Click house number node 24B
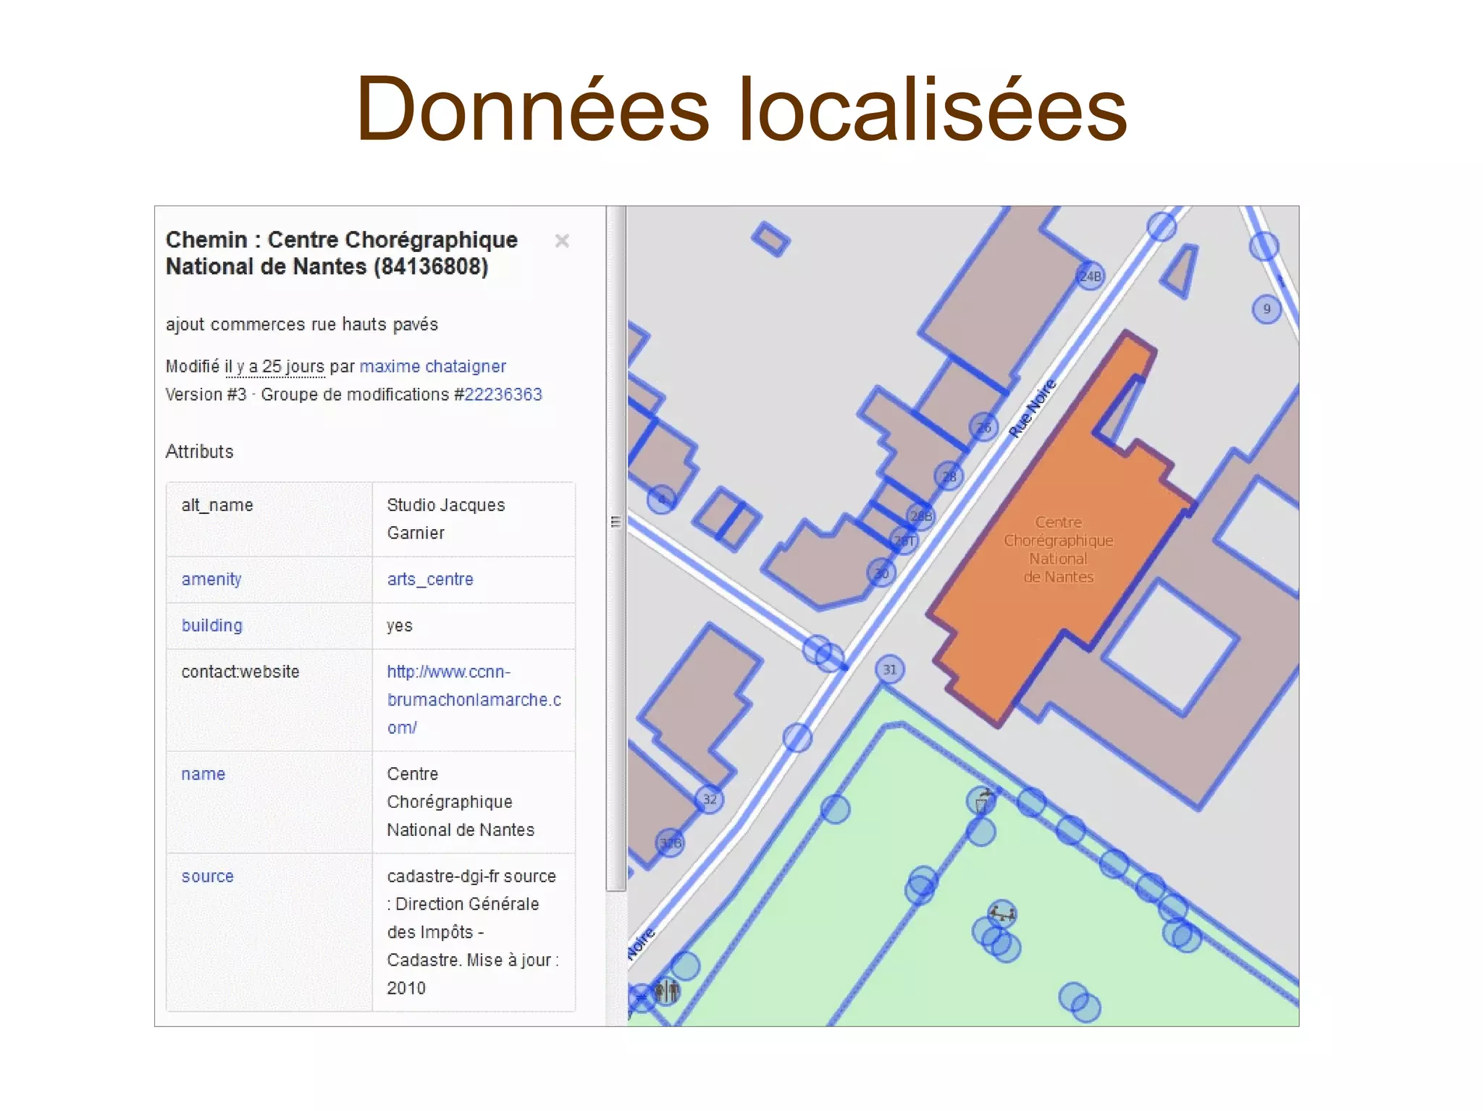Screen dimensions: 1483x1111 [1090, 276]
